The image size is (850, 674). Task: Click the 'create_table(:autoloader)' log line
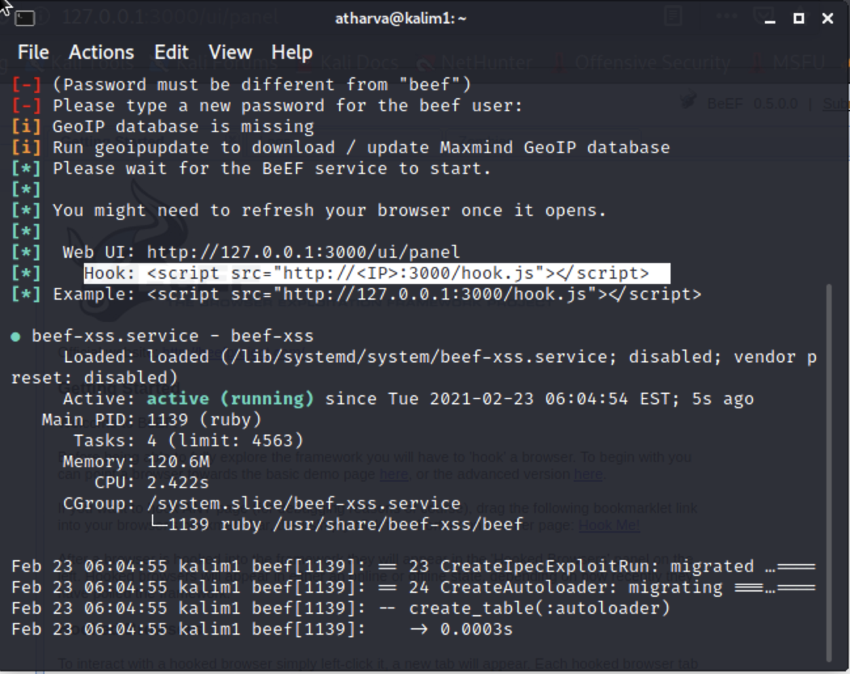tap(341, 608)
